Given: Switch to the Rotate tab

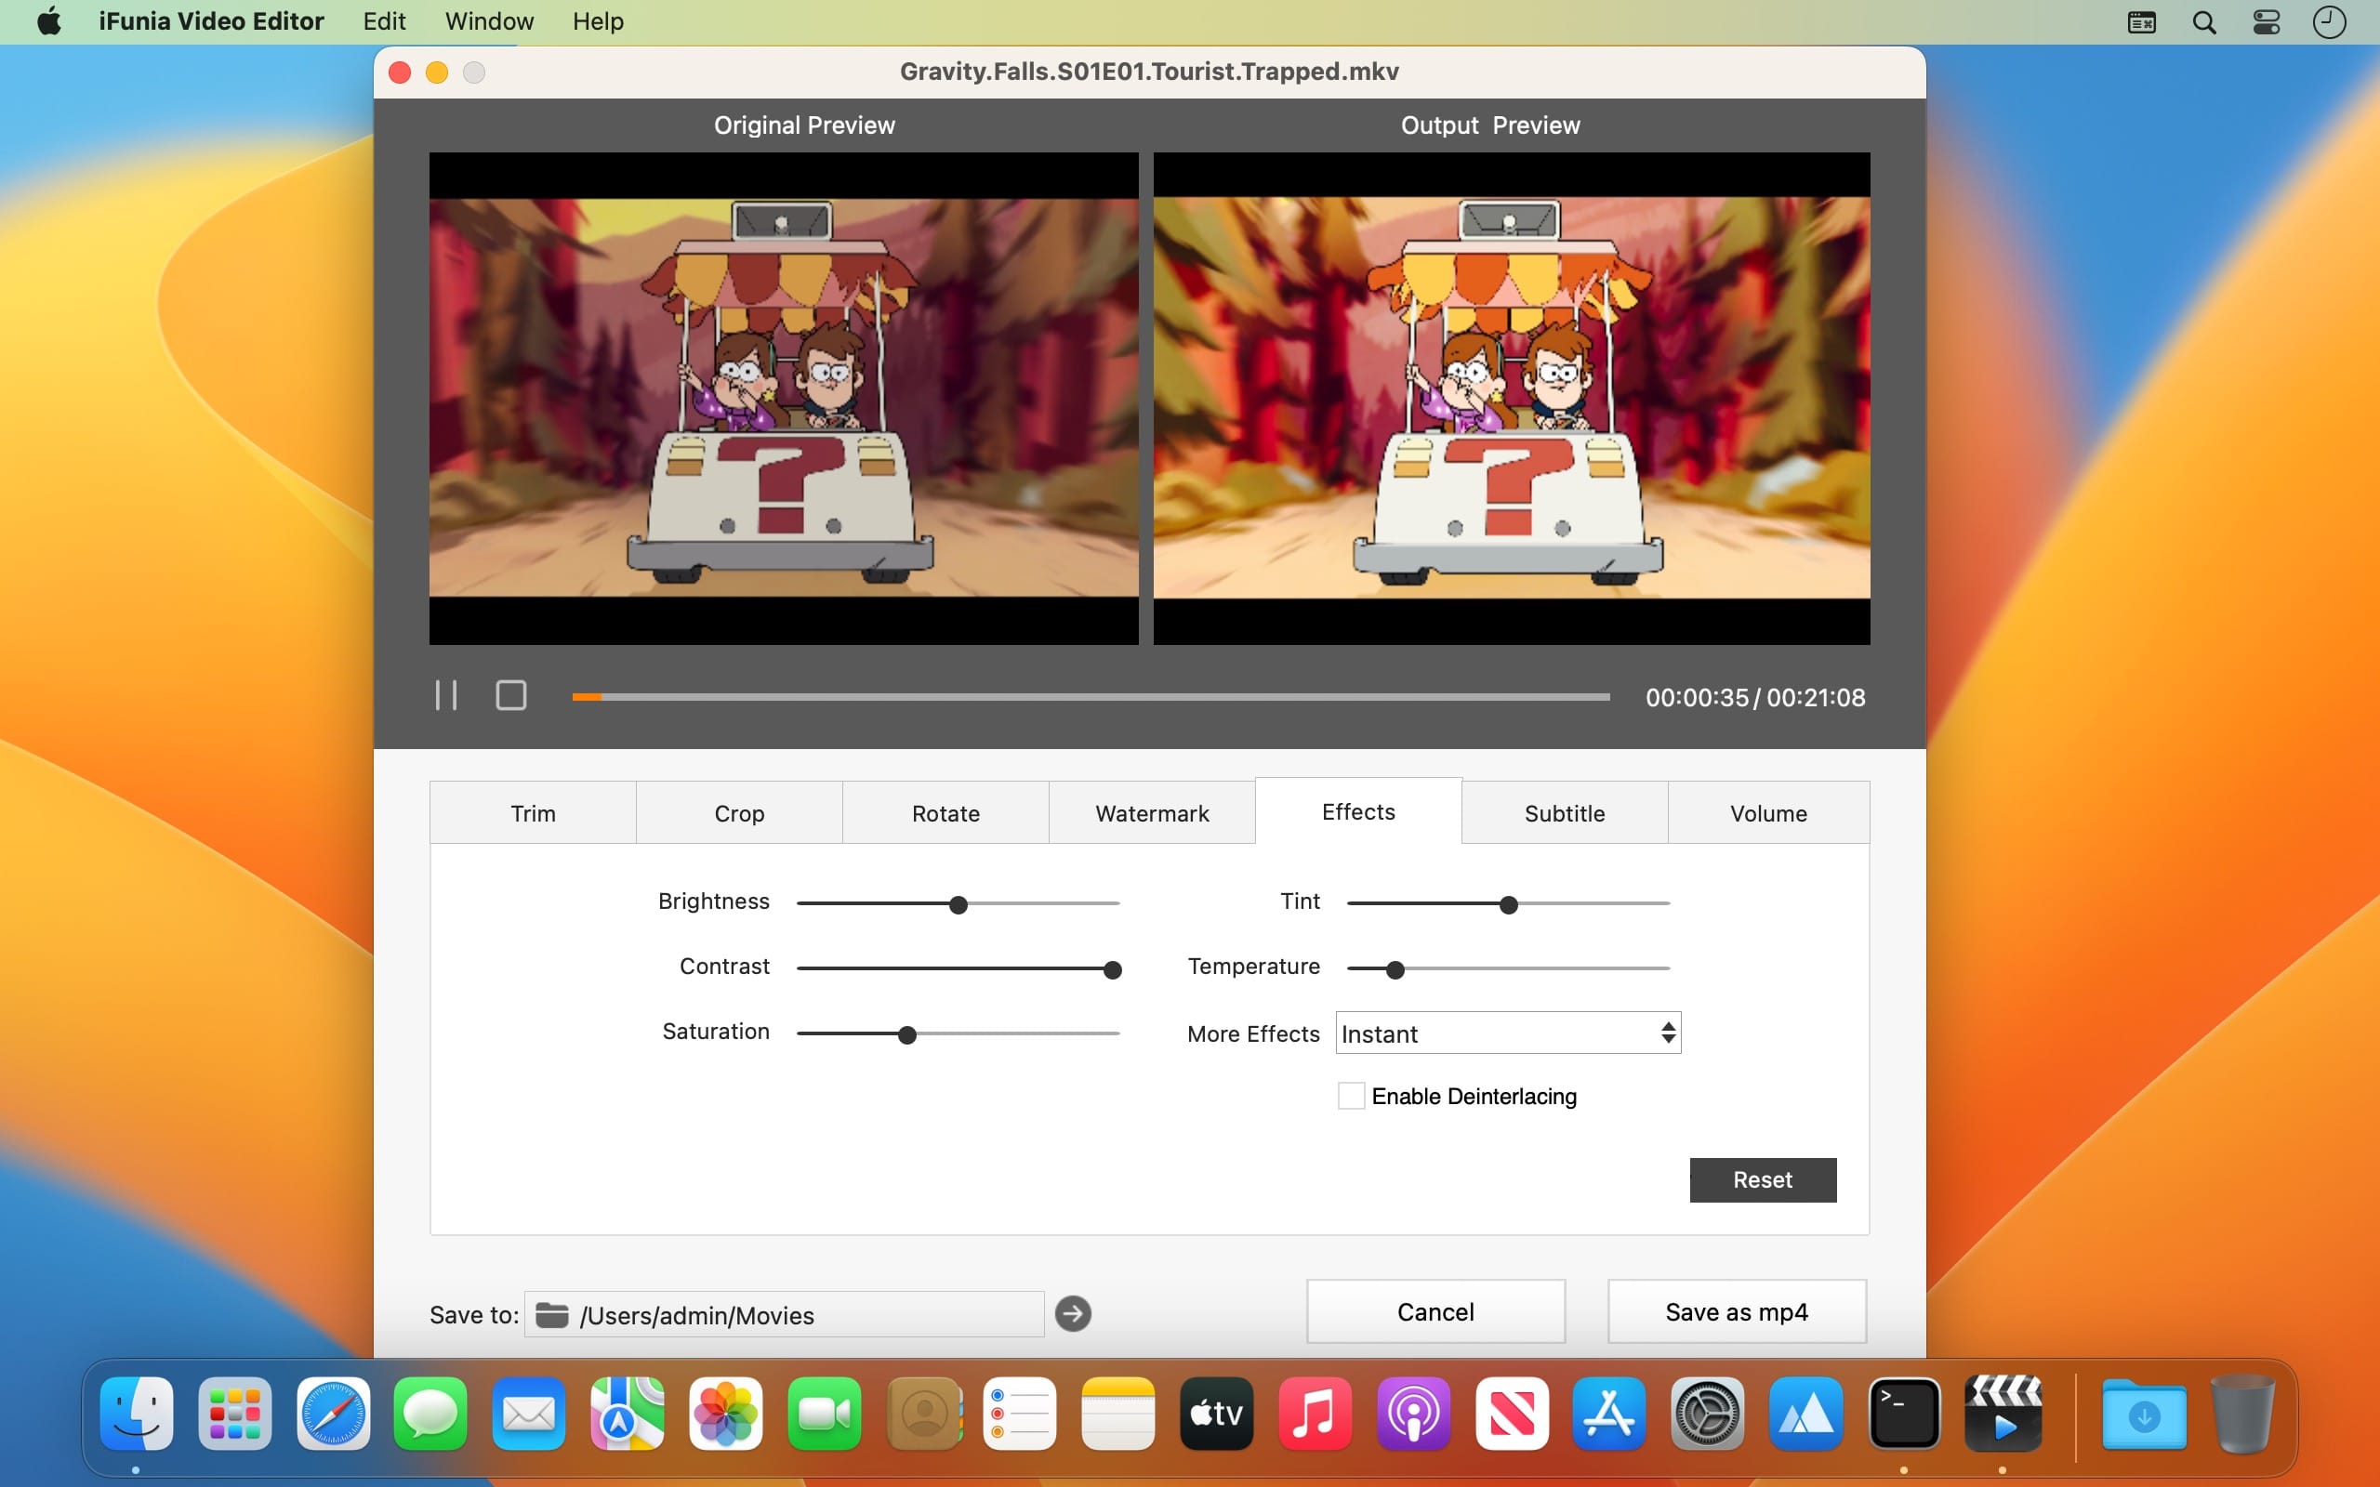Looking at the screenshot, I should point(945,812).
